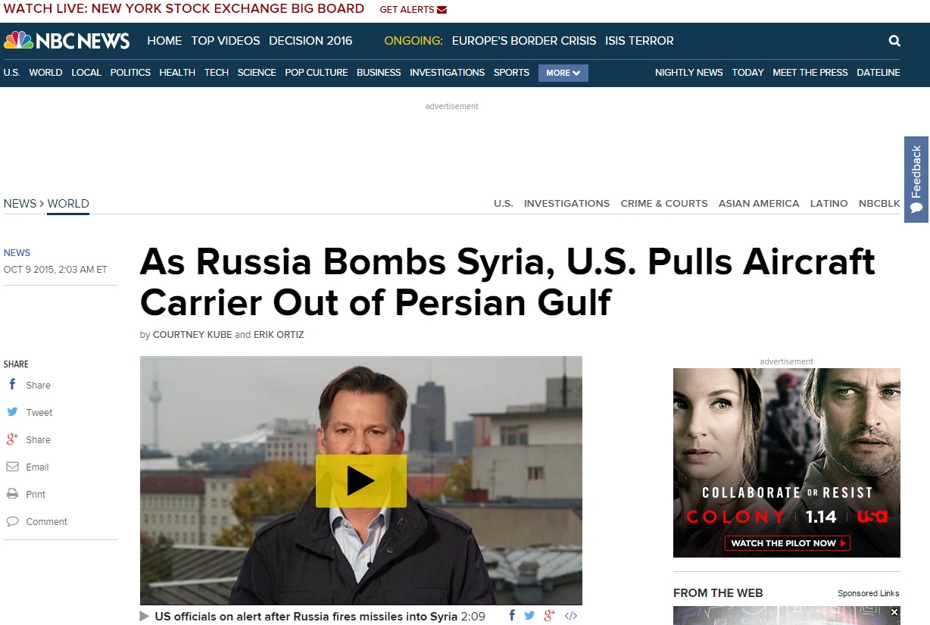
Task: Share the video on Facebook under player
Action: 513,616
